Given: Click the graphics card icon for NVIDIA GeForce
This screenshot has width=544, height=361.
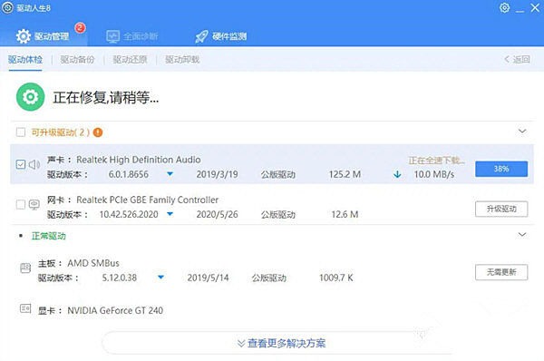Looking at the screenshot, I should pos(25,308).
